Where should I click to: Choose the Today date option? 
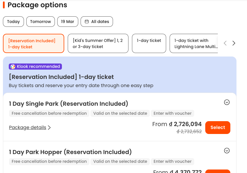pyautogui.click(x=13, y=22)
